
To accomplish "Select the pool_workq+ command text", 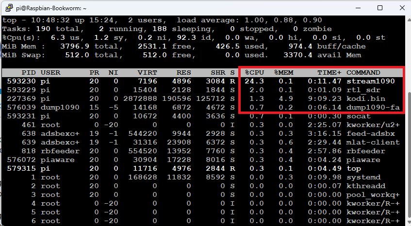I will click(373, 195).
